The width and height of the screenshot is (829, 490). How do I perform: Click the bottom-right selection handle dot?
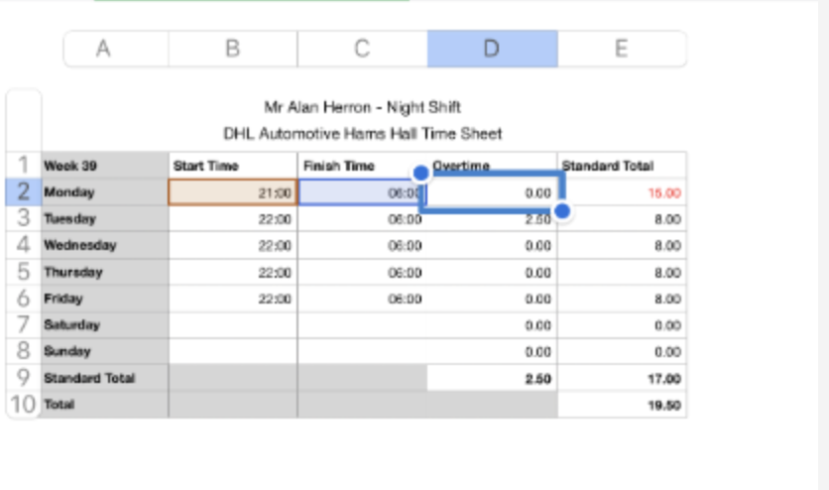coord(562,211)
